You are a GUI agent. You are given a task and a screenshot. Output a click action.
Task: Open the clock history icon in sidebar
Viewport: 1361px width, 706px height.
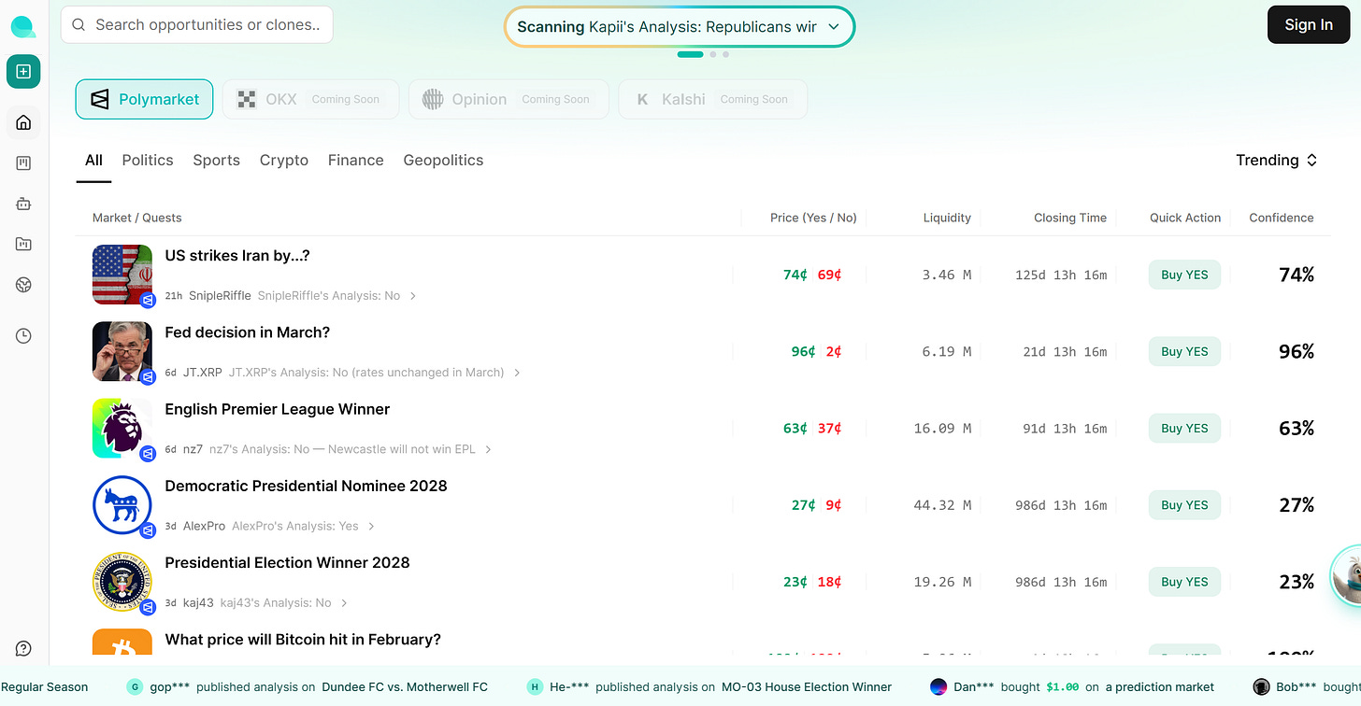(x=23, y=336)
